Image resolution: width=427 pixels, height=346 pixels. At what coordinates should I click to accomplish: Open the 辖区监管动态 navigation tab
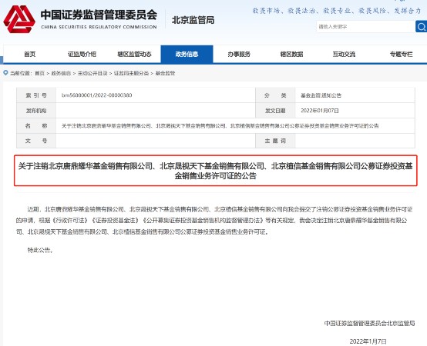pos(135,54)
